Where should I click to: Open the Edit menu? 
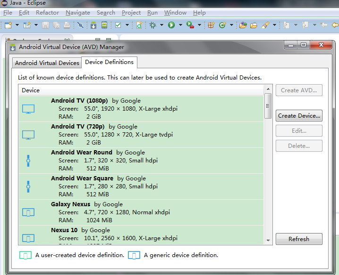pos(24,13)
